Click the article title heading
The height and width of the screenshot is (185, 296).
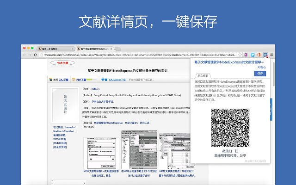128,71
